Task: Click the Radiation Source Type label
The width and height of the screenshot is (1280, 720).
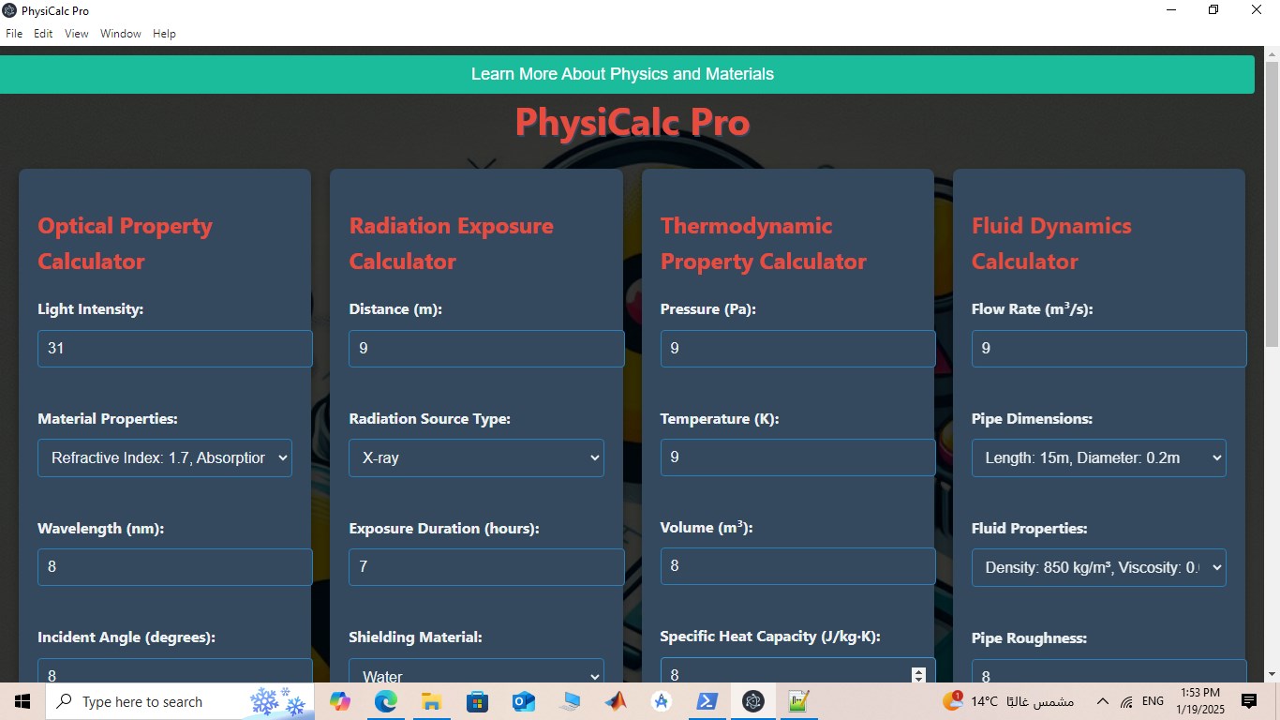Action: coord(430,418)
